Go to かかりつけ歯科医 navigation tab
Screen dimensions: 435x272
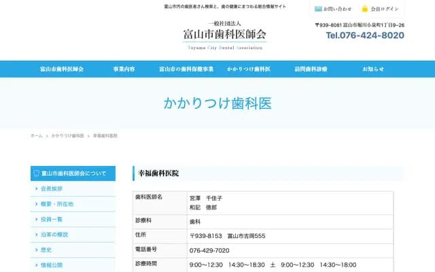pyautogui.click(x=249, y=69)
